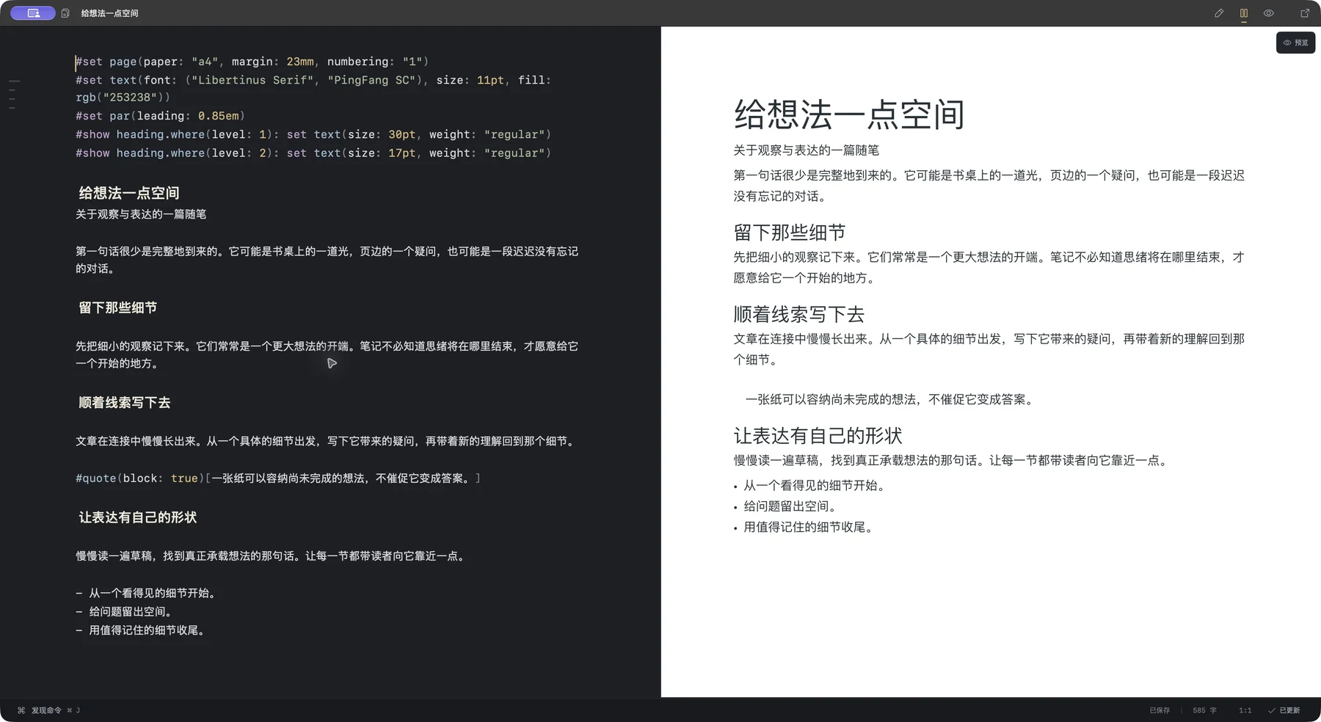Switch to edit-only mode with the pencil icon
The width and height of the screenshot is (1321, 722).
pos(1219,13)
